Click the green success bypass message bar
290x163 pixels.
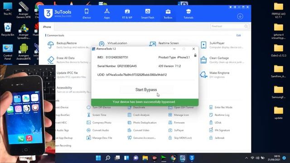(145, 102)
